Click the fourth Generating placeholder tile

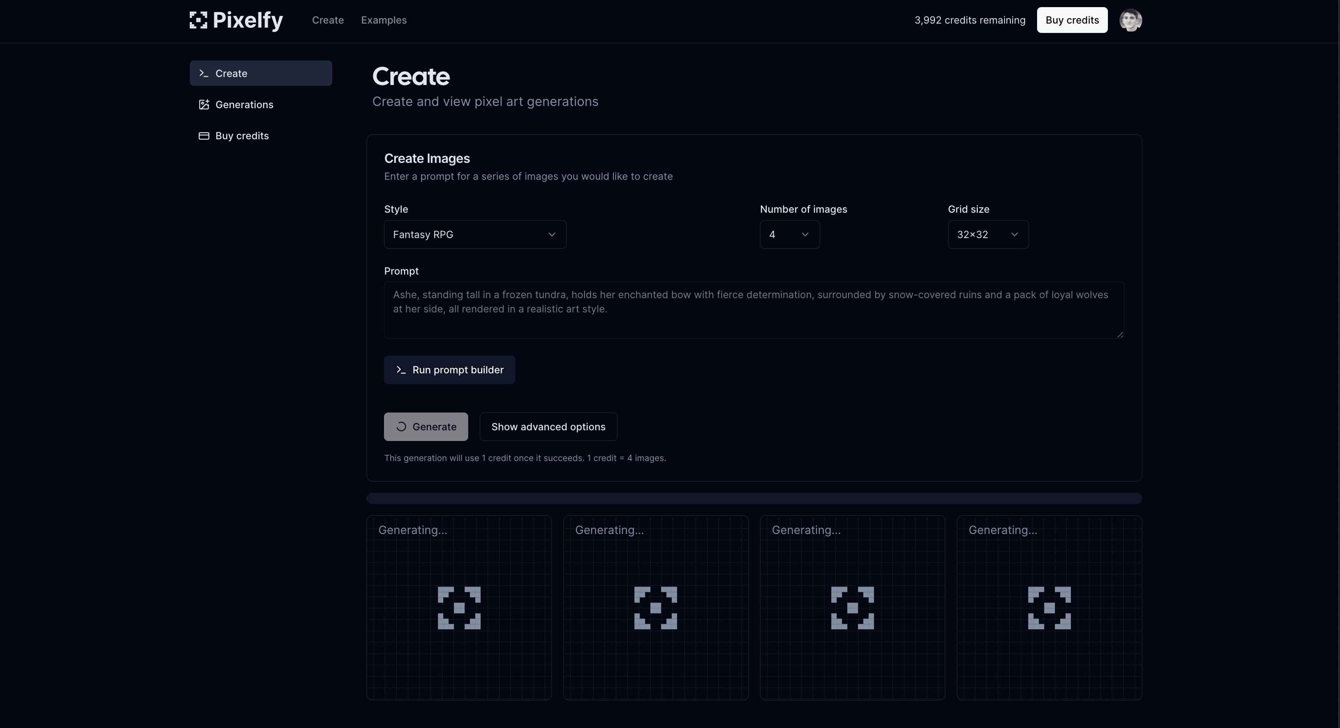(x=1049, y=607)
